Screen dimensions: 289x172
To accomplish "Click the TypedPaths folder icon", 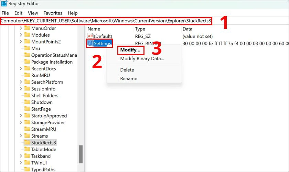I will (27, 169).
